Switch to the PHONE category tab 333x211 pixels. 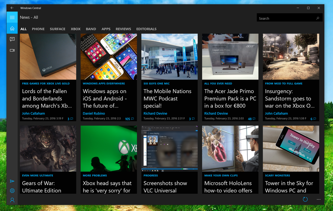click(38, 29)
